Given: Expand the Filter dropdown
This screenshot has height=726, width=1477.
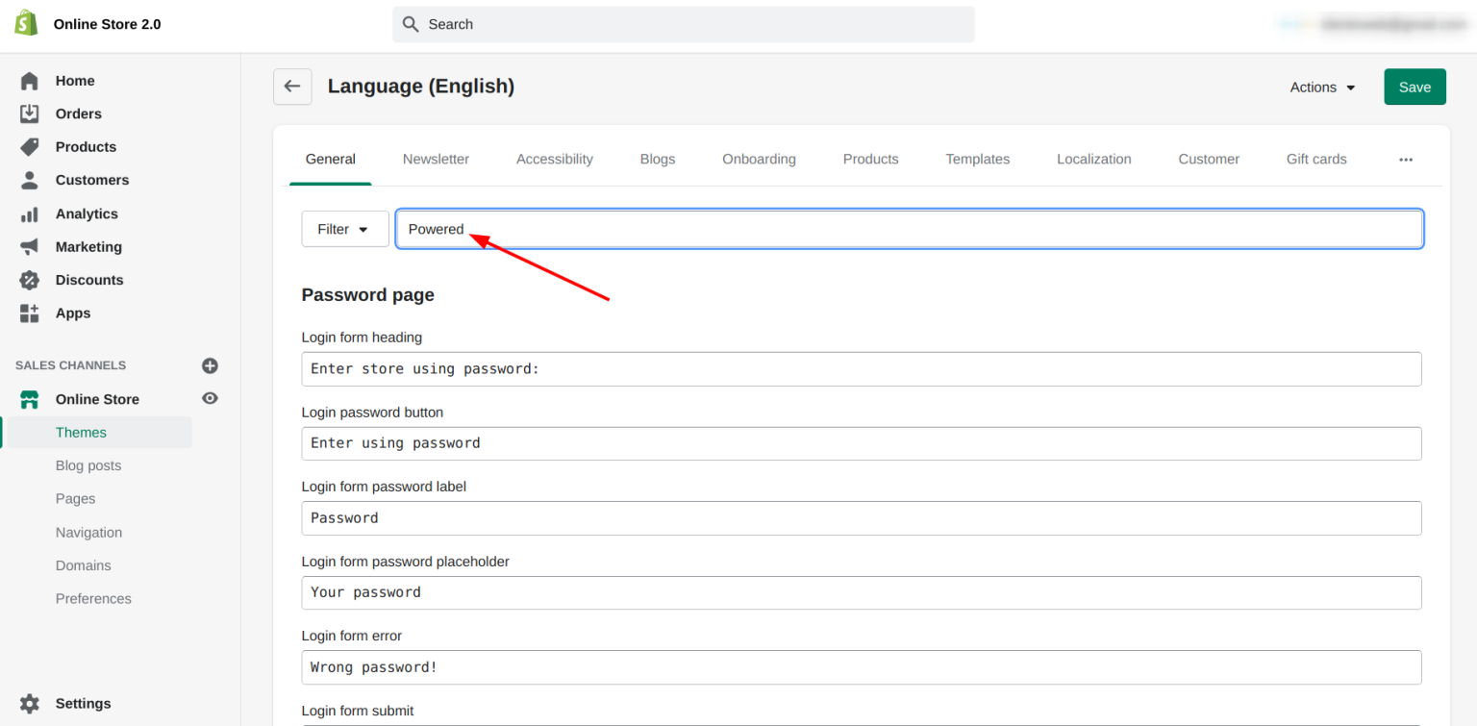Looking at the screenshot, I should (x=344, y=229).
